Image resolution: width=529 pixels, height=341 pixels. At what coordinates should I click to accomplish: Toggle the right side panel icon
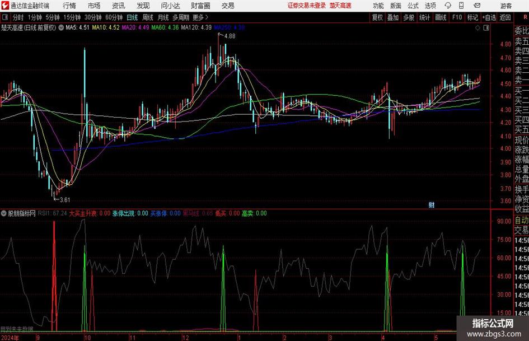[x=486, y=28]
